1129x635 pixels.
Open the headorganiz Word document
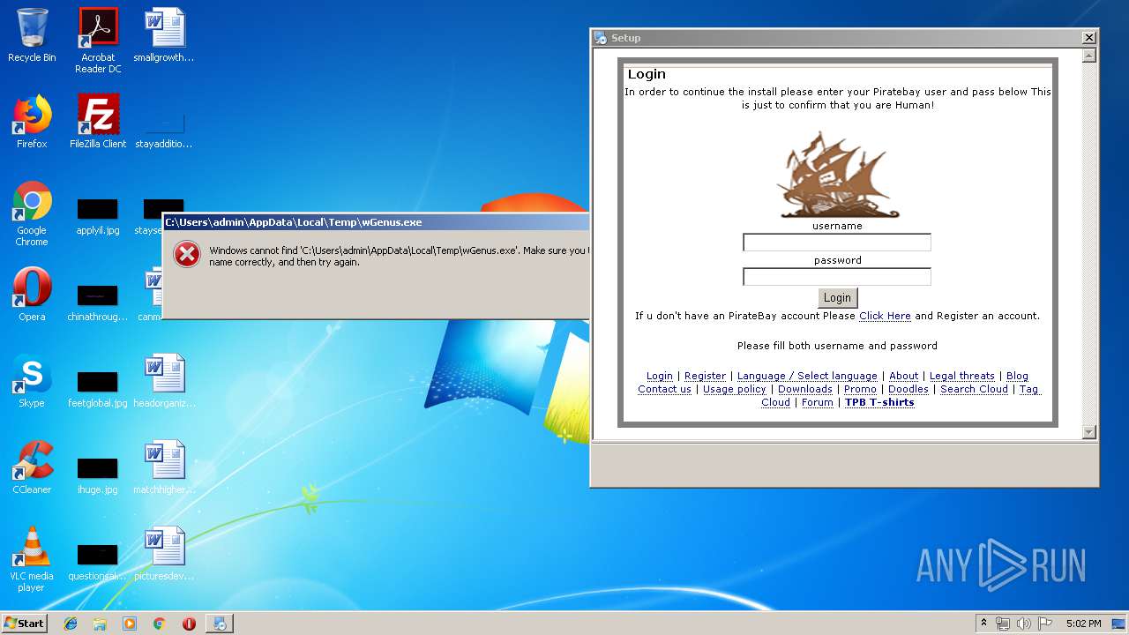[164, 381]
